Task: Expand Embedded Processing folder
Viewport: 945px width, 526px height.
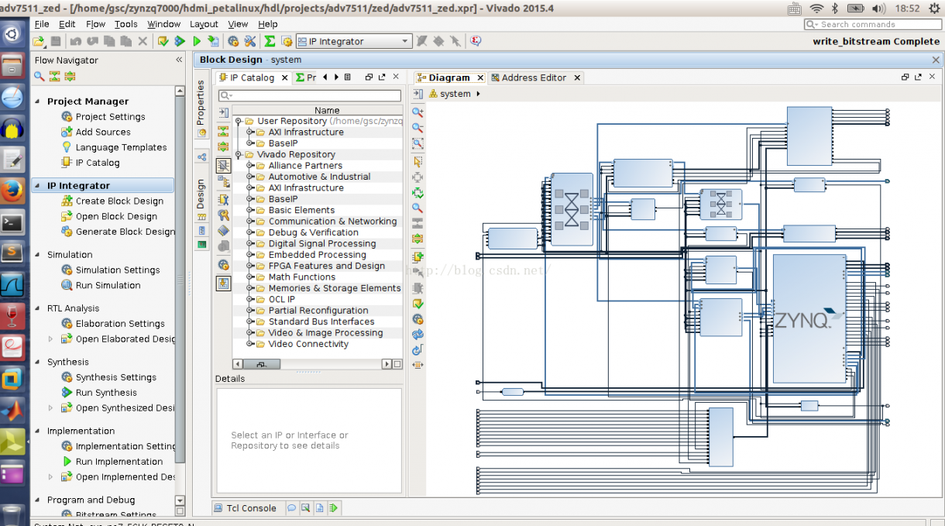Action: [x=250, y=254]
